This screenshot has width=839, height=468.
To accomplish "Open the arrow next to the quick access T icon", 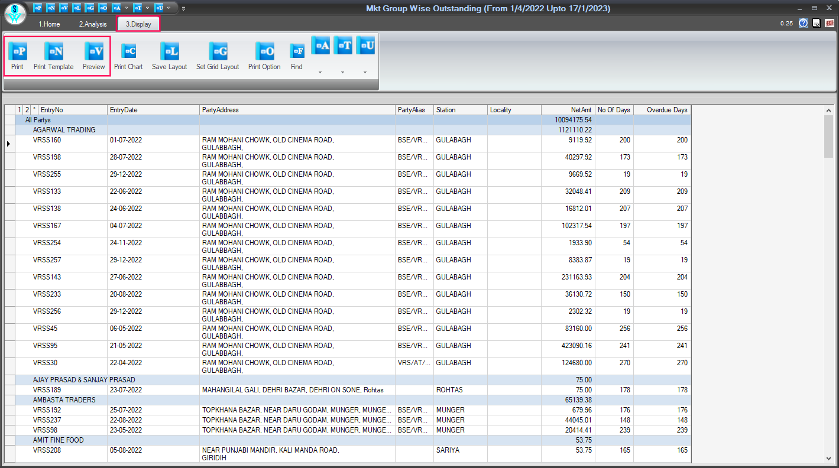I will (x=147, y=8).
